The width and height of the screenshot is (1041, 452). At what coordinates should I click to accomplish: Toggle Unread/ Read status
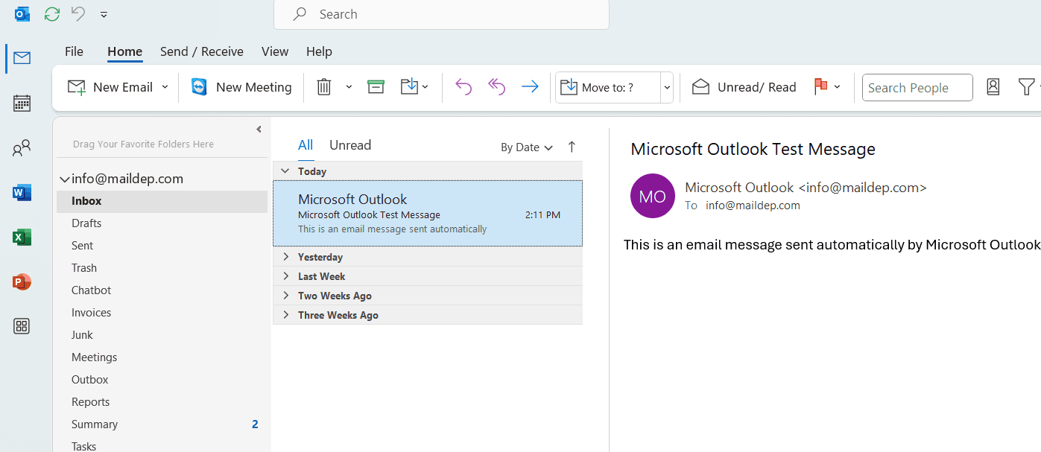click(x=744, y=87)
